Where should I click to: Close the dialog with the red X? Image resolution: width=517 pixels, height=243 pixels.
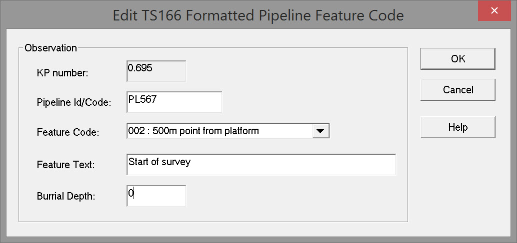(x=494, y=10)
